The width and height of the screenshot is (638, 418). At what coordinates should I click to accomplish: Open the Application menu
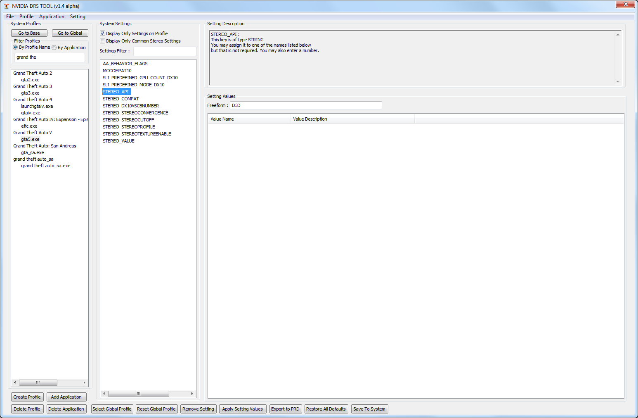tap(52, 17)
